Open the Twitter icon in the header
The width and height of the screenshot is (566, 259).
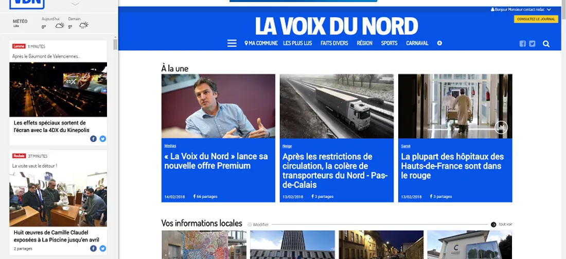point(532,44)
